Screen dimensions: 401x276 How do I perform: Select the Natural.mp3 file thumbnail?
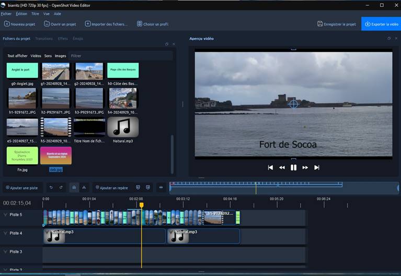pyautogui.click(x=122, y=127)
